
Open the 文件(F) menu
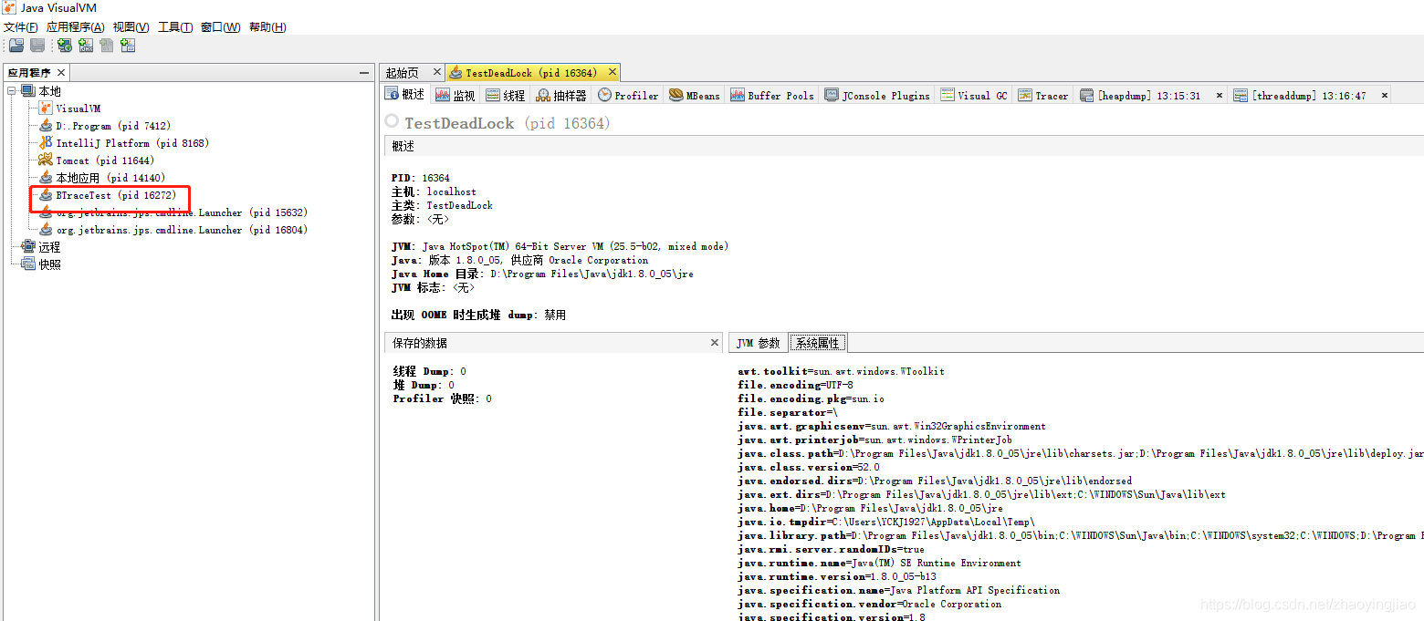(21, 27)
